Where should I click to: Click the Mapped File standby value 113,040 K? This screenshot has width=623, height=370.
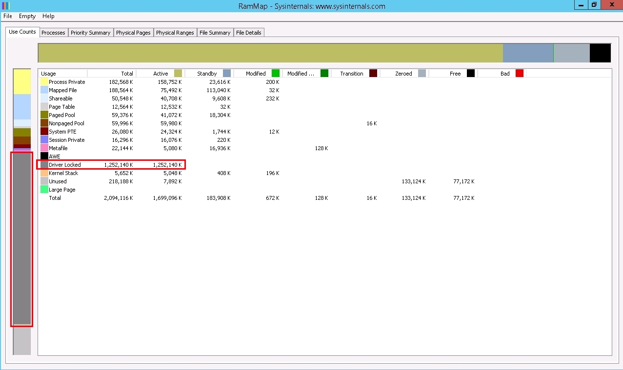219,90
